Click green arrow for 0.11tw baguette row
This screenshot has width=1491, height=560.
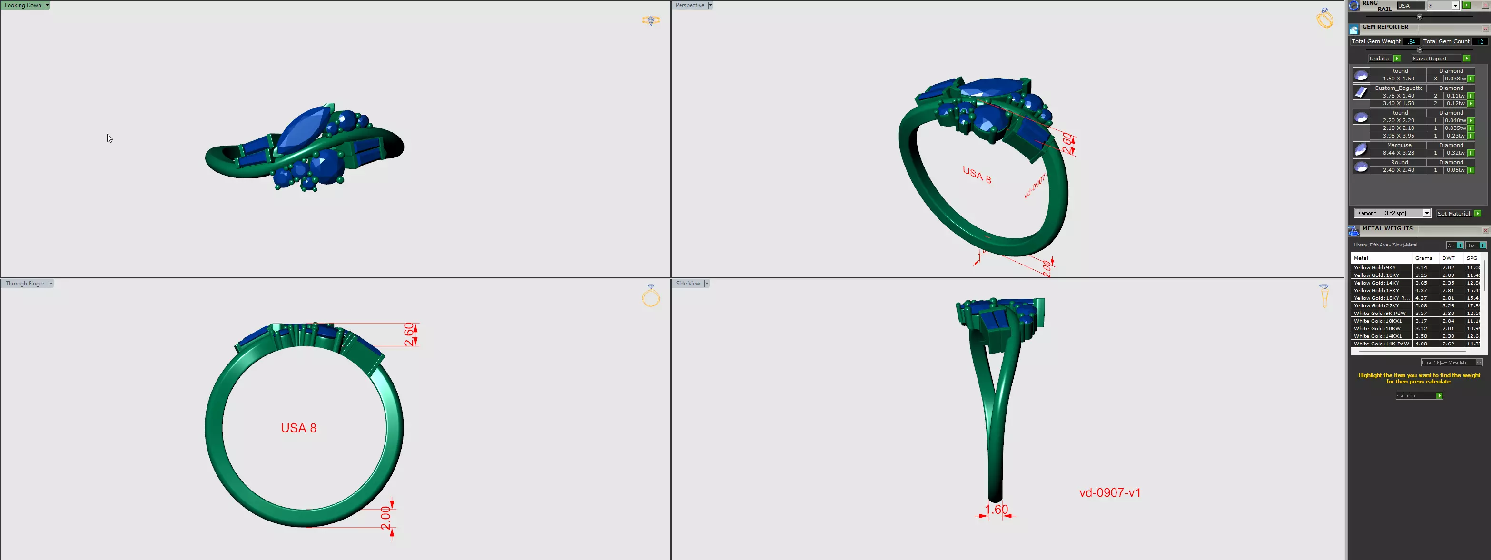click(x=1471, y=96)
